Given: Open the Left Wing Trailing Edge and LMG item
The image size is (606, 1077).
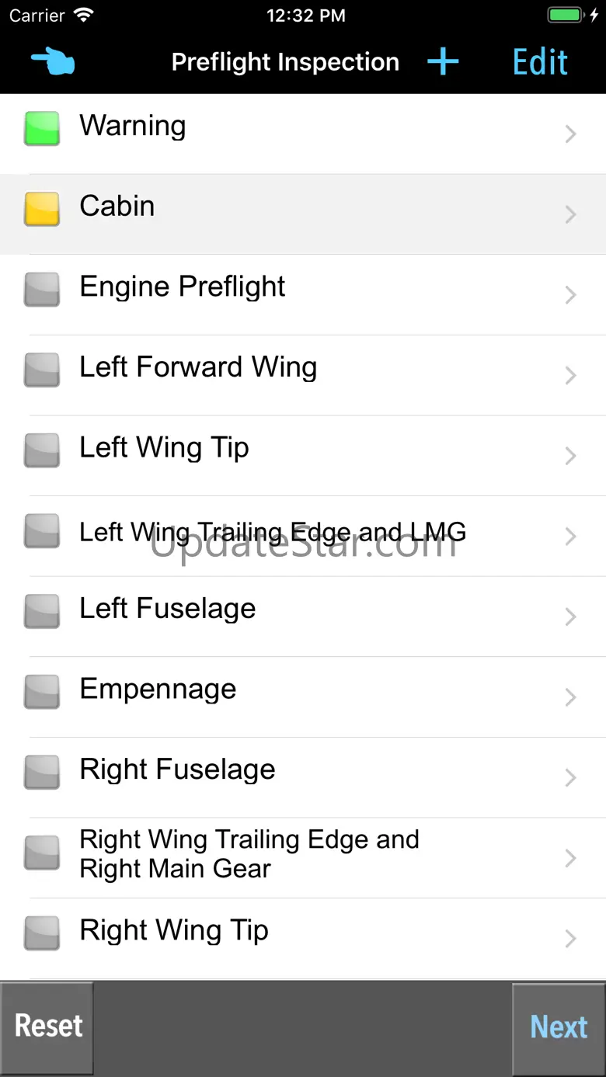Looking at the screenshot, I should click(x=272, y=533).
